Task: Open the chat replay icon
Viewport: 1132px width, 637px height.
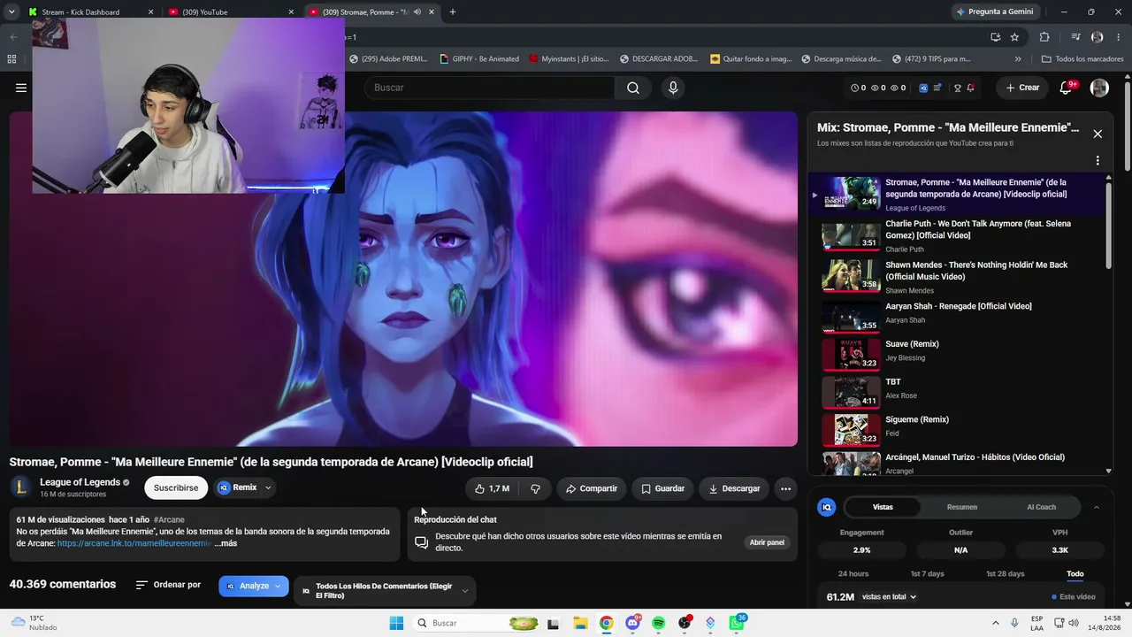Action: pos(422,542)
